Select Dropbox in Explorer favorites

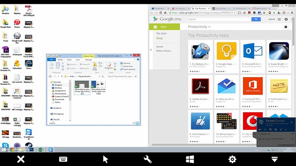[x=57, y=85]
